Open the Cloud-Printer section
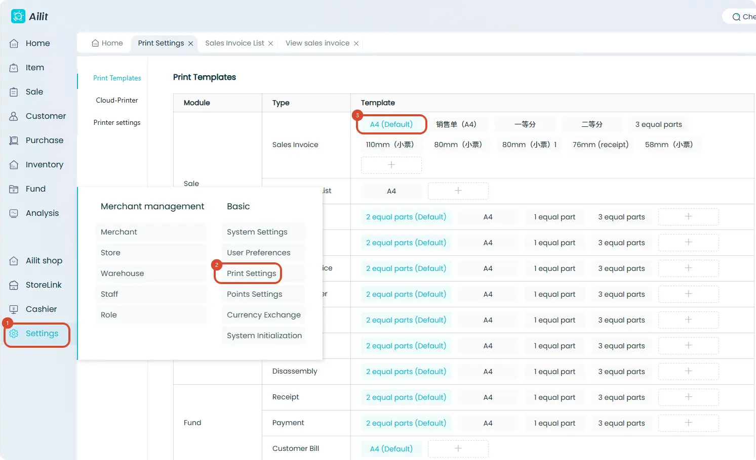 [117, 100]
